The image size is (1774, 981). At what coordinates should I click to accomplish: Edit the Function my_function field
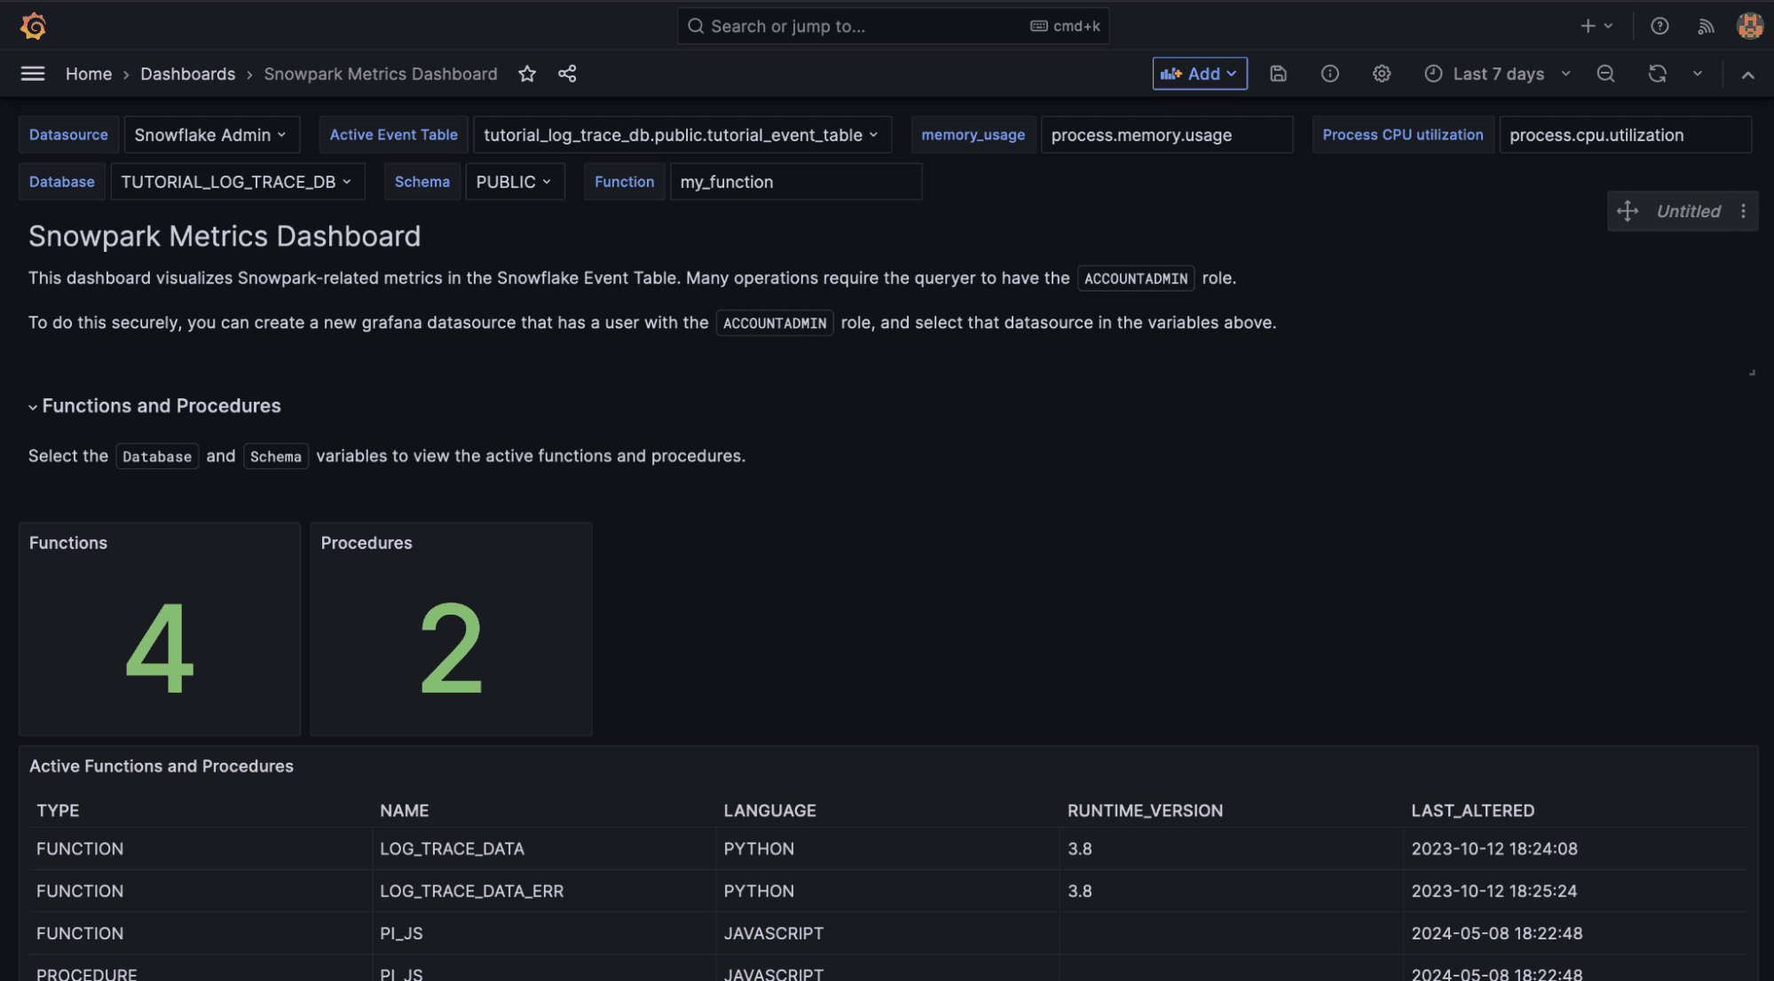pos(796,182)
